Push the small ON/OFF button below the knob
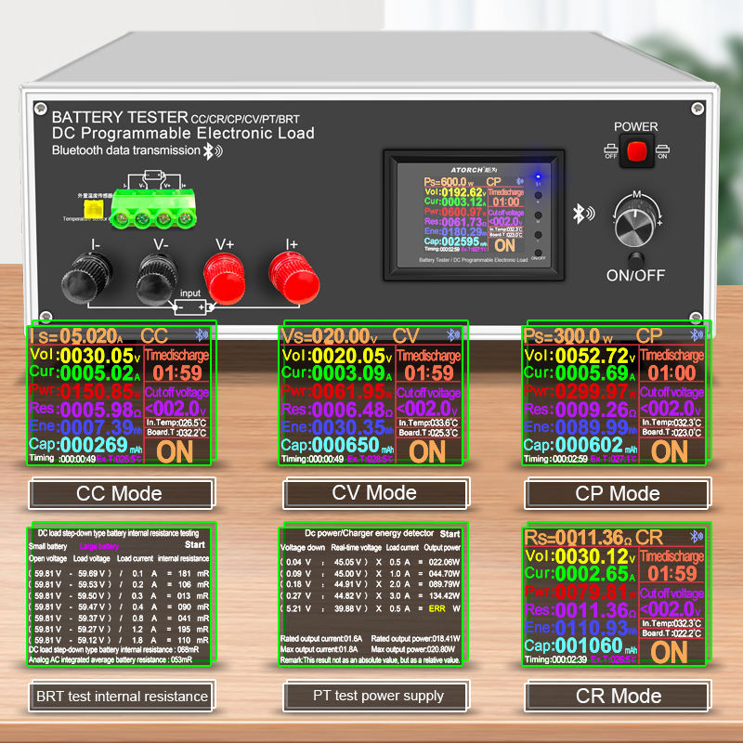 coord(635,259)
